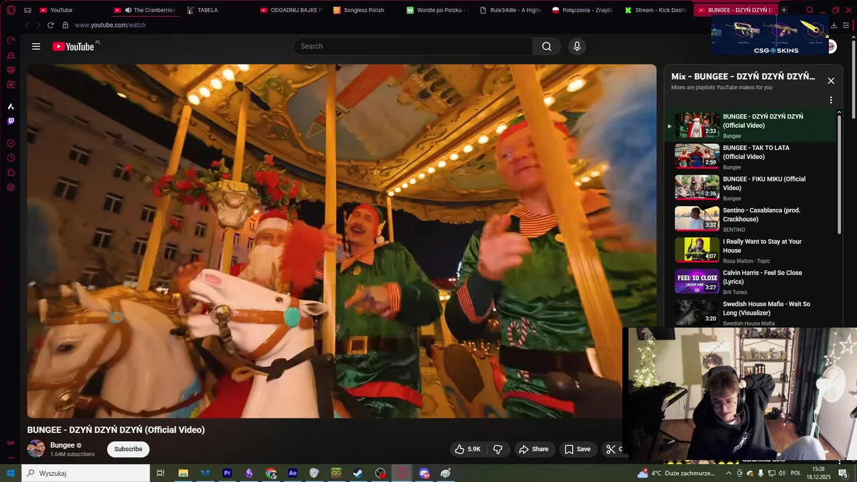Viewport: 857px width, 482px height.
Task: Open Twitch in the Opera GX sidebar
Action: tap(11, 121)
